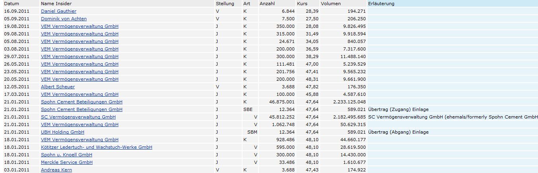Open the Merckle Service GmbH link
The height and width of the screenshot is (173, 538).
pyautogui.click(x=67, y=162)
